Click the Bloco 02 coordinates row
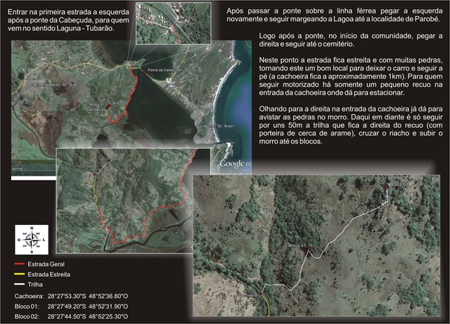The image size is (450, 324). click(x=71, y=316)
